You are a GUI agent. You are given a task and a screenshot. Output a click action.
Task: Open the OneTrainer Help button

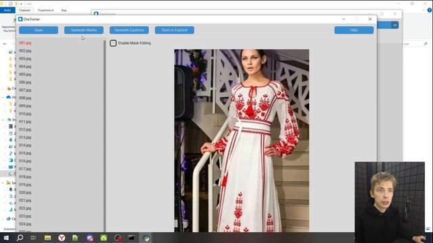(354, 30)
